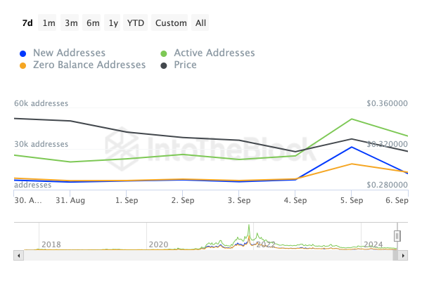Click the 2022 marker in the navigator
422x281 pixels.
[x=265, y=244]
